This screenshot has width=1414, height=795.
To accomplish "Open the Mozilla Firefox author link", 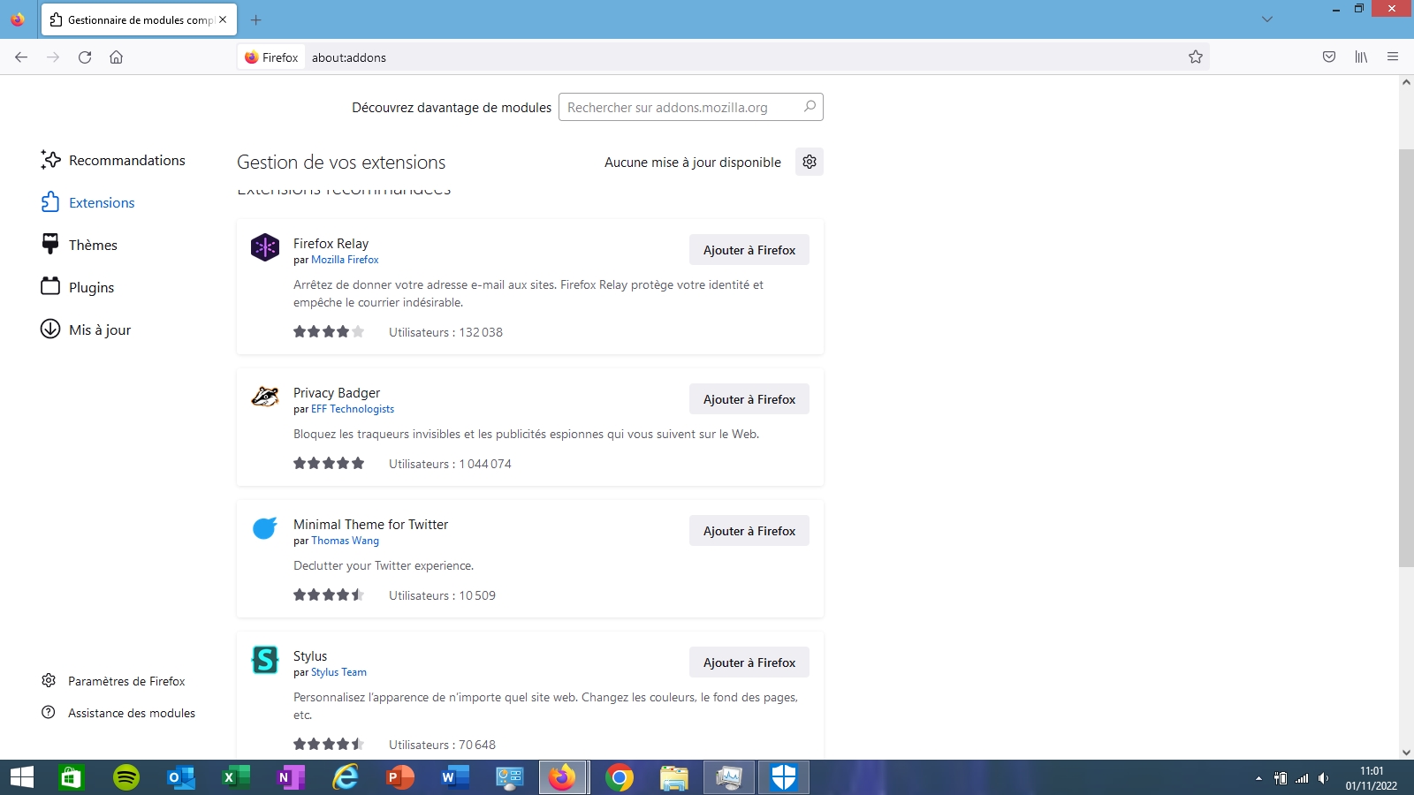I will point(345,260).
